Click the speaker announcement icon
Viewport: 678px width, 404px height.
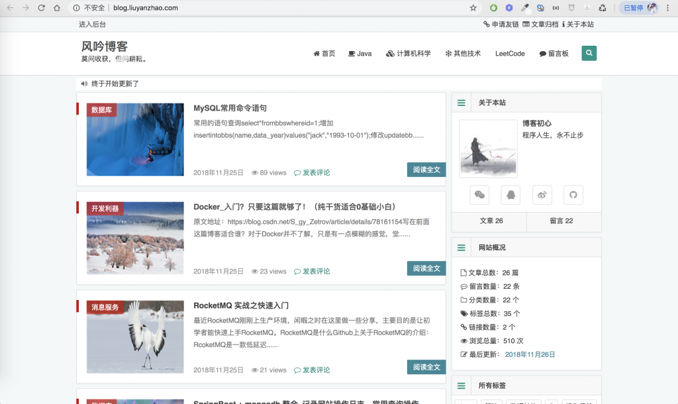click(x=84, y=83)
